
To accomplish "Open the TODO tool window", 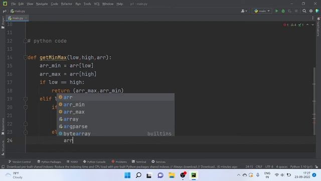I will point(72,162).
